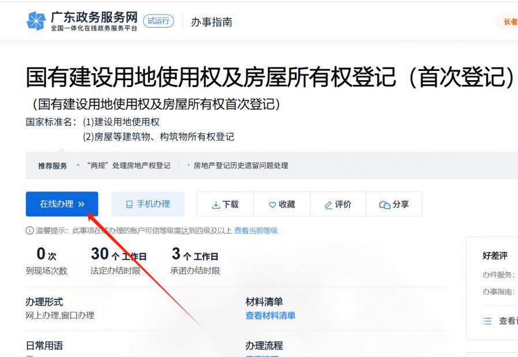Click the info icon beside 温馨提示
This screenshot has width=518, height=357.
(x=29, y=231)
